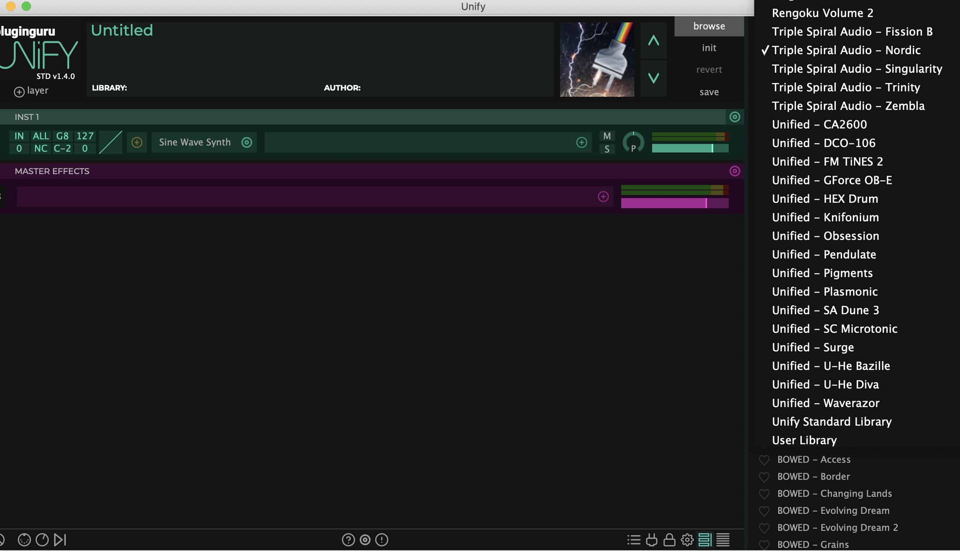
Task: Select Unified - Surge library
Action: [x=813, y=347]
